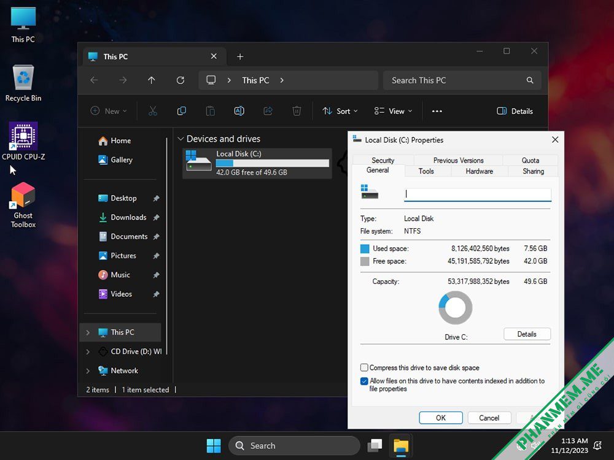Click pin icon next to Videos
Screen dimensions: 614x460
156,294
